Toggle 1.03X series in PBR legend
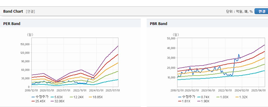Image resolution: width=268 pixels, height=107 pixels. pos(222,97)
